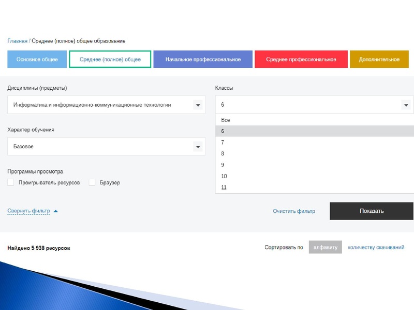Sort by алфавиту button
Screen dimensions: 414x310
(x=325, y=247)
